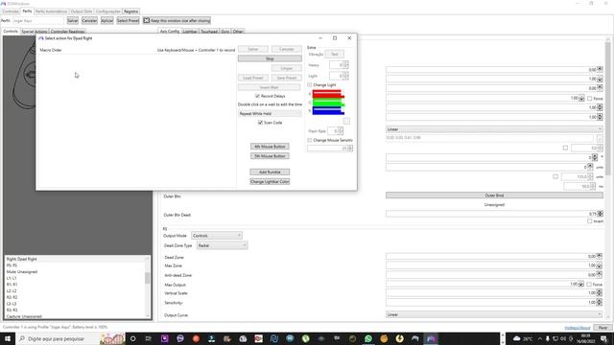Click the Test vibration button
This screenshot has width=614, height=345.
tap(335, 54)
